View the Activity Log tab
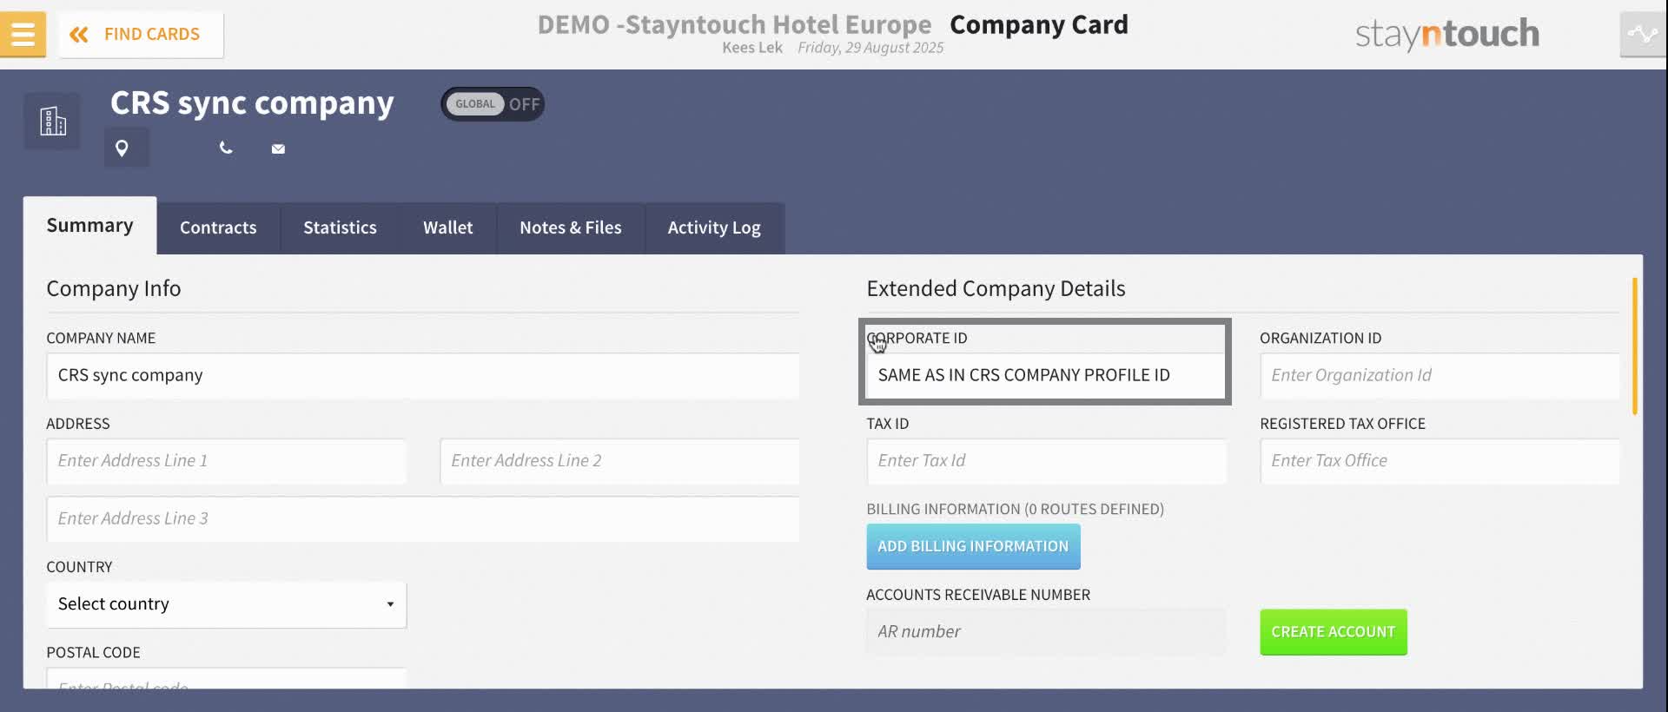This screenshot has width=1668, height=712. click(x=714, y=228)
